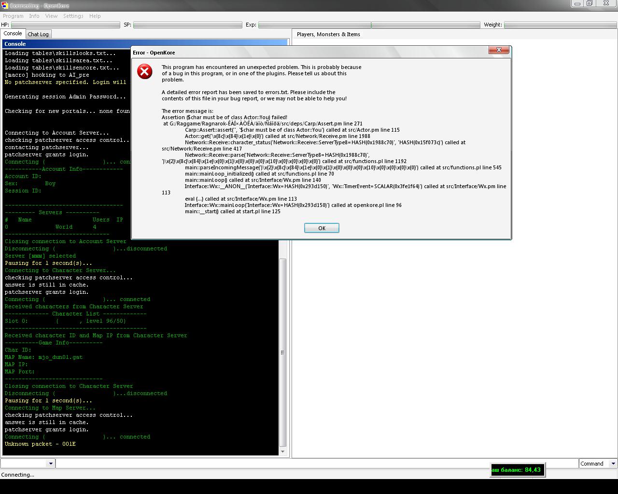Click the OpenKore title bar icon

coord(4,5)
